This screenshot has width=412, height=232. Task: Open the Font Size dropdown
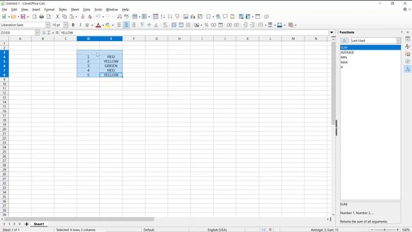coord(66,25)
